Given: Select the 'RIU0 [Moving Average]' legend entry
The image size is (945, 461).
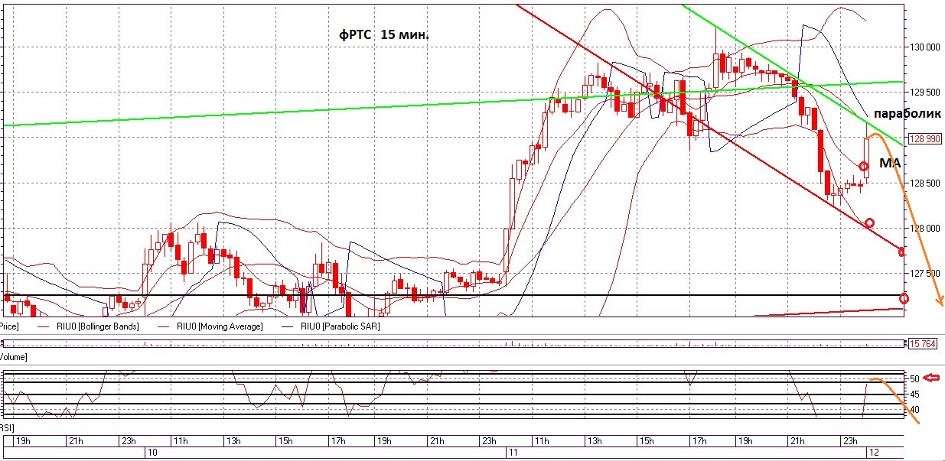Looking at the screenshot, I should pos(219,326).
